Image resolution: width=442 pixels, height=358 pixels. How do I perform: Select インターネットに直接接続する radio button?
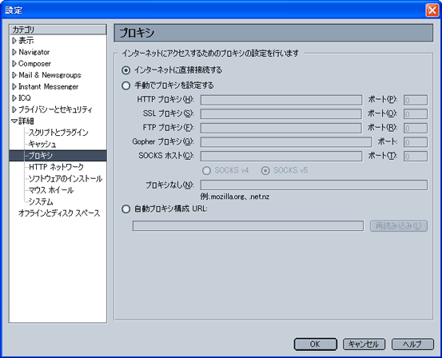tap(125, 70)
